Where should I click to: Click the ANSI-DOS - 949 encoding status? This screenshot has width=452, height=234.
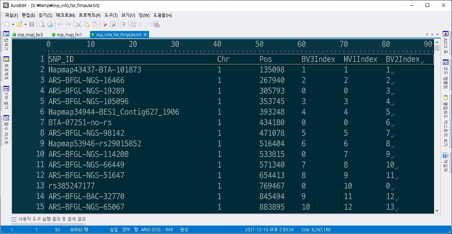pyautogui.click(x=157, y=229)
